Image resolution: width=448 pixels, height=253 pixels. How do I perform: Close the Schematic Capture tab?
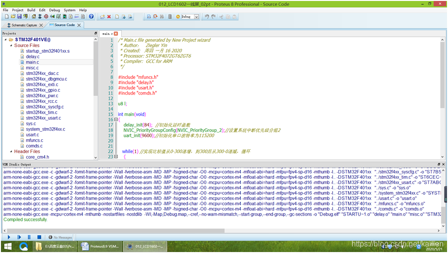coord(41,25)
